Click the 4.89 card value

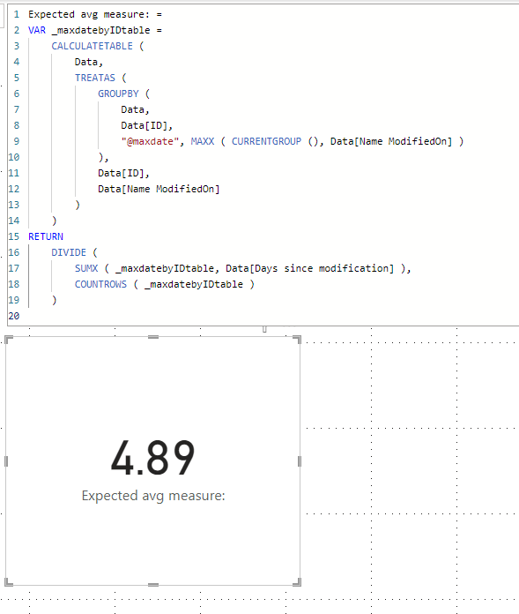pyautogui.click(x=152, y=457)
